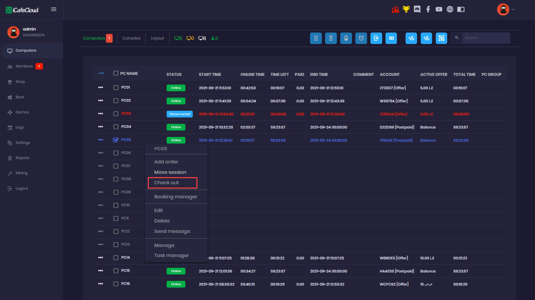The image size is (535, 300).
Task: Click the globe icon in header
Action: [x=450, y=9]
